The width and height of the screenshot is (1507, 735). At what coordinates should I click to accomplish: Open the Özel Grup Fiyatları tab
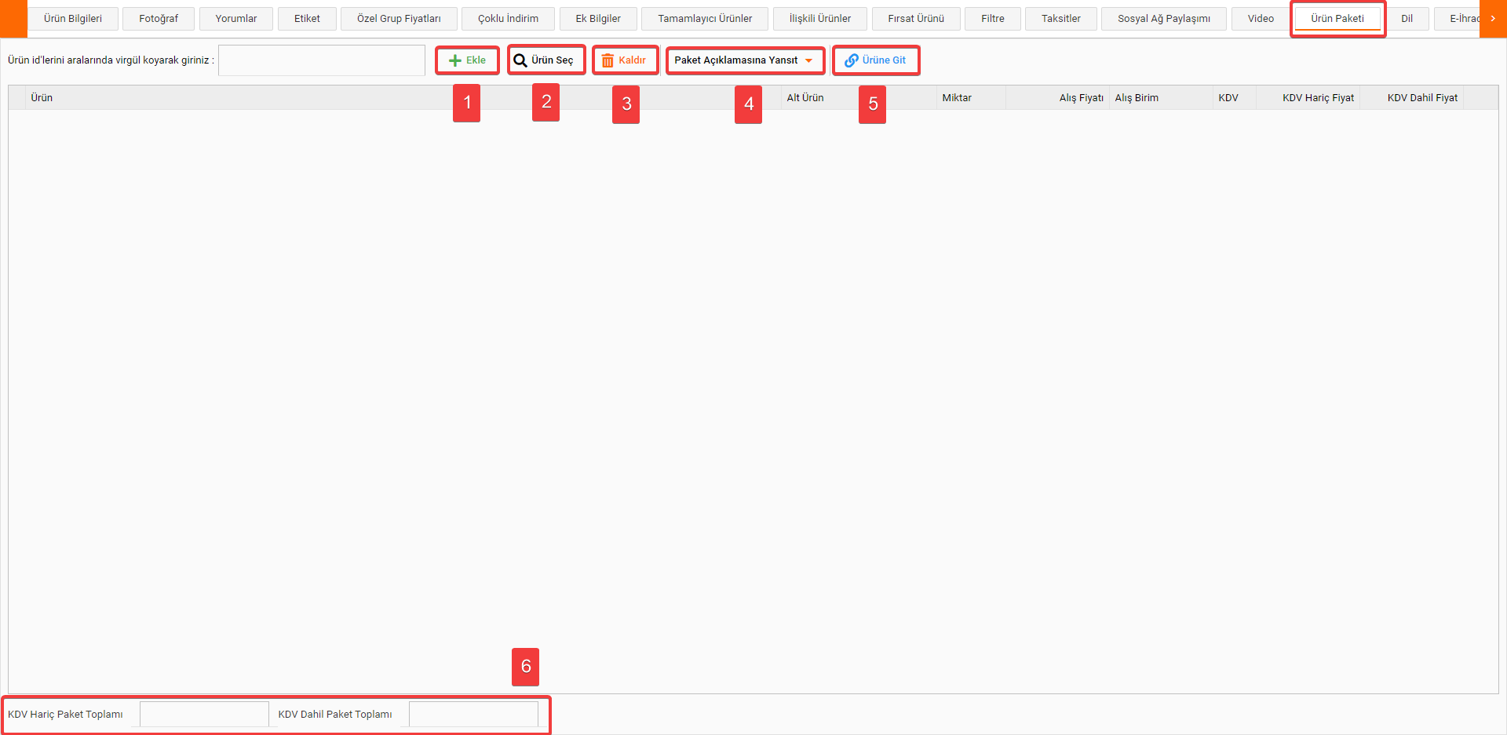[x=399, y=19]
